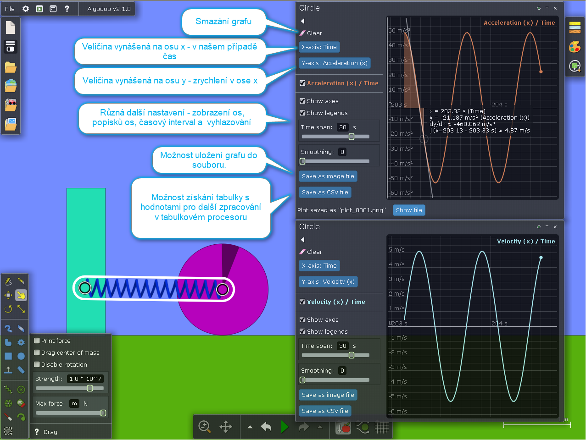Click Save as CSV file in Velocity plot
Image resolution: width=586 pixels, height=440 pixels.
tap(324, 411)
